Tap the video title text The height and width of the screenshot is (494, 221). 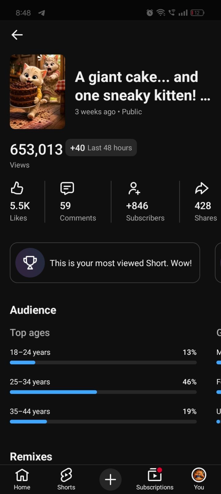click(143, 86)
